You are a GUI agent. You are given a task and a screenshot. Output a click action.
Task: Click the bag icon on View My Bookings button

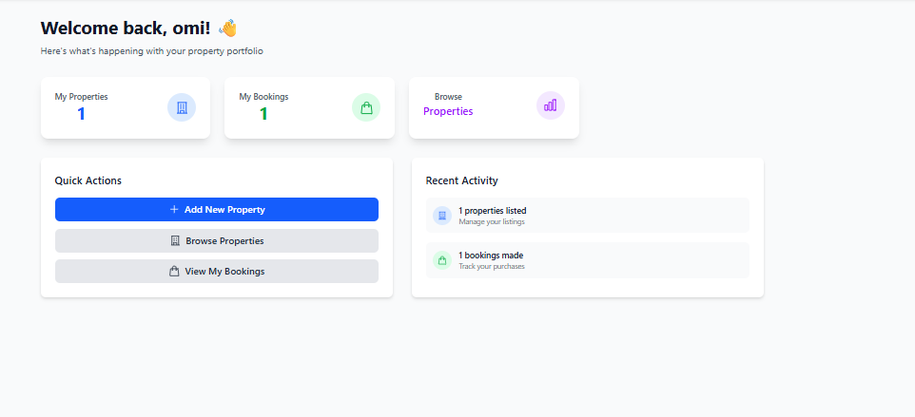pyautogui.click(x=174, y=272)
